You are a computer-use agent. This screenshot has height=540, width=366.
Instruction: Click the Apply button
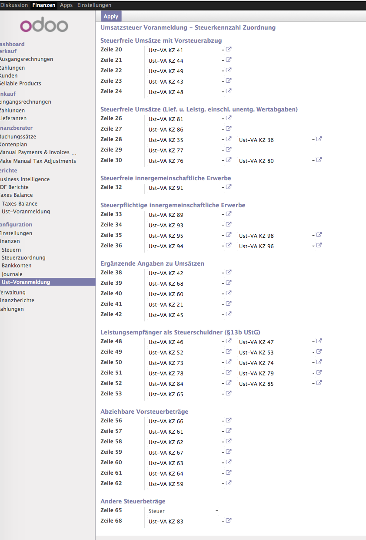pyautogui.click(x=111, y=16)
